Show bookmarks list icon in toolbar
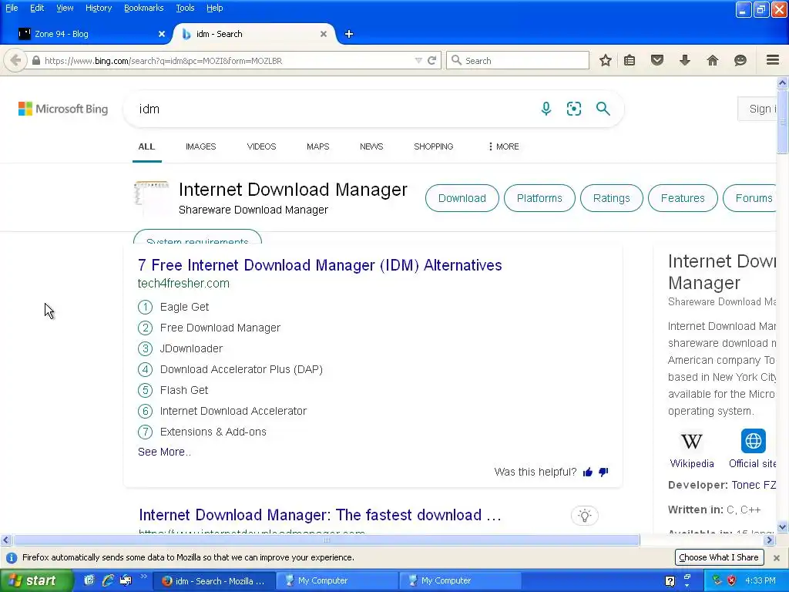The image size is (789, 592). 630,60
